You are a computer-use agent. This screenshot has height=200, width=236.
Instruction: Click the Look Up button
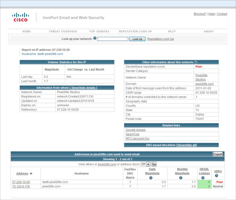pos(137,39)
